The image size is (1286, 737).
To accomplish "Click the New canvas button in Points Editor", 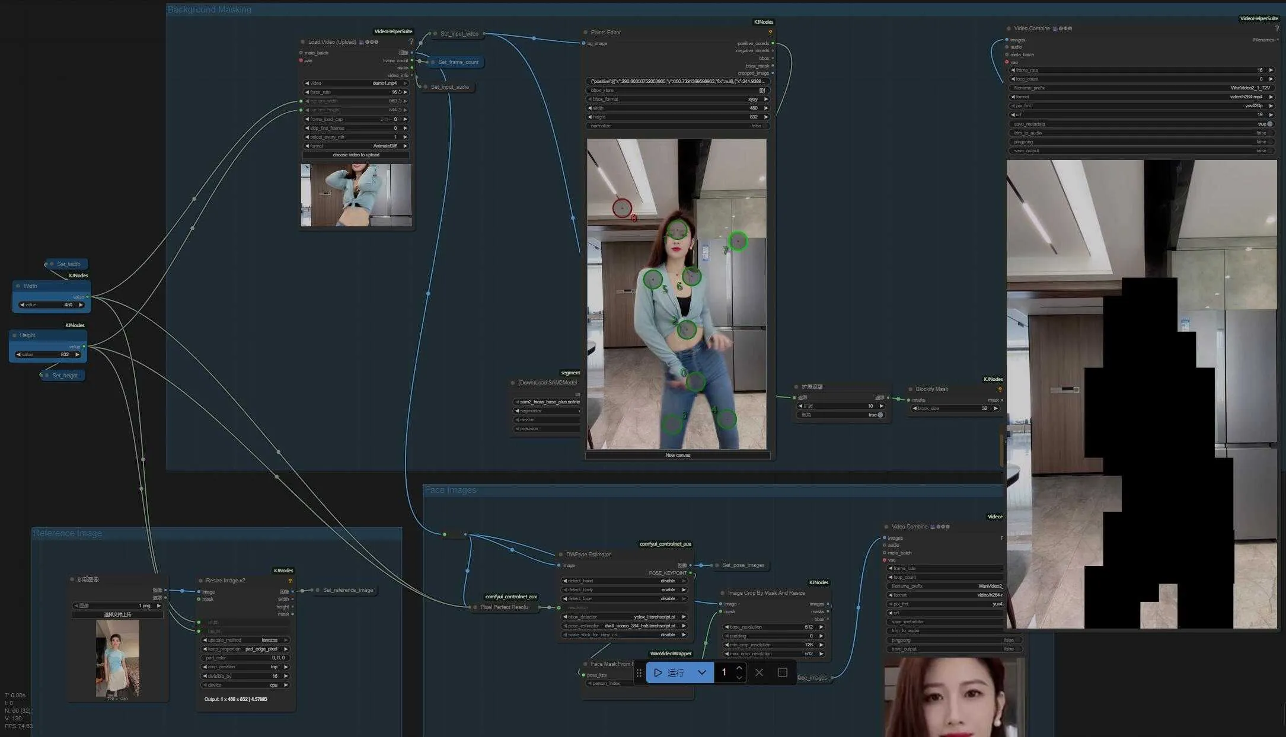I will [677, 455].
